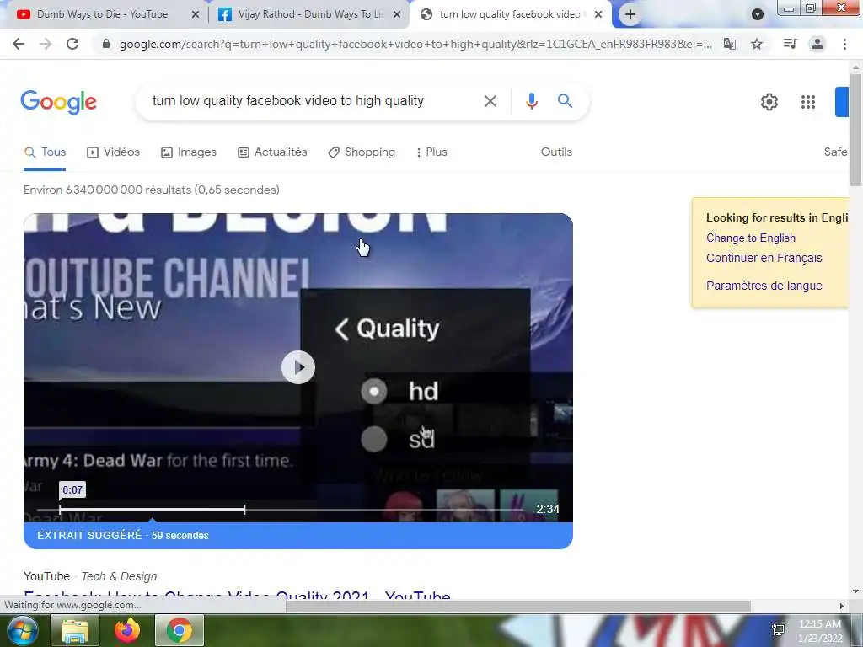
Task: Close the Vijay Rathod Facebook tab
Action: click(x=397, y=15)
